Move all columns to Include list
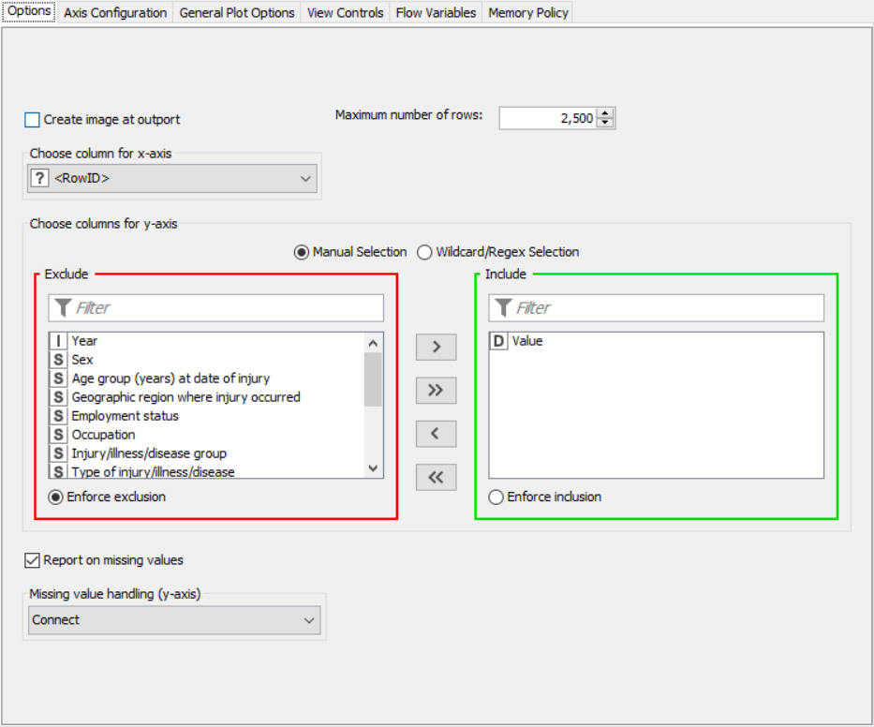 click(x=436, y=391)
